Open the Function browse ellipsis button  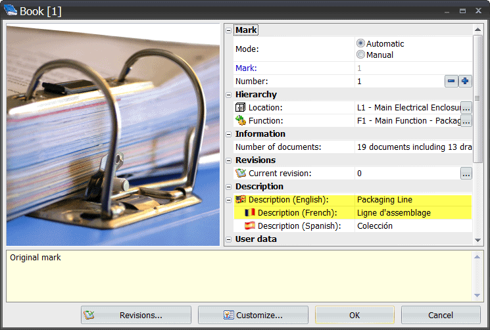466,121
